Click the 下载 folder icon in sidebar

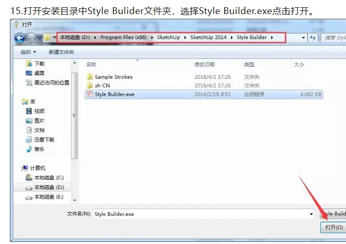coord(29,64)
